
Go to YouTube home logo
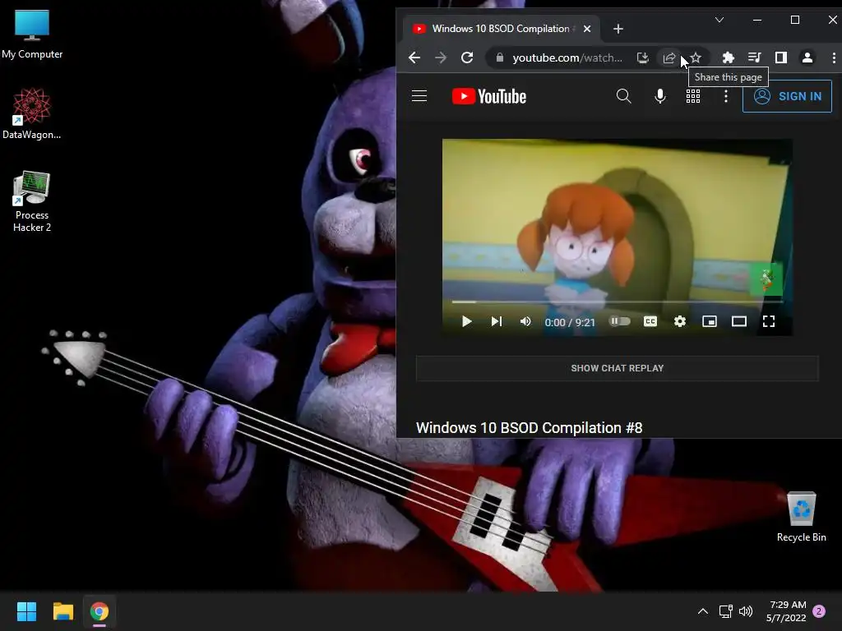[x=489, y=96]
